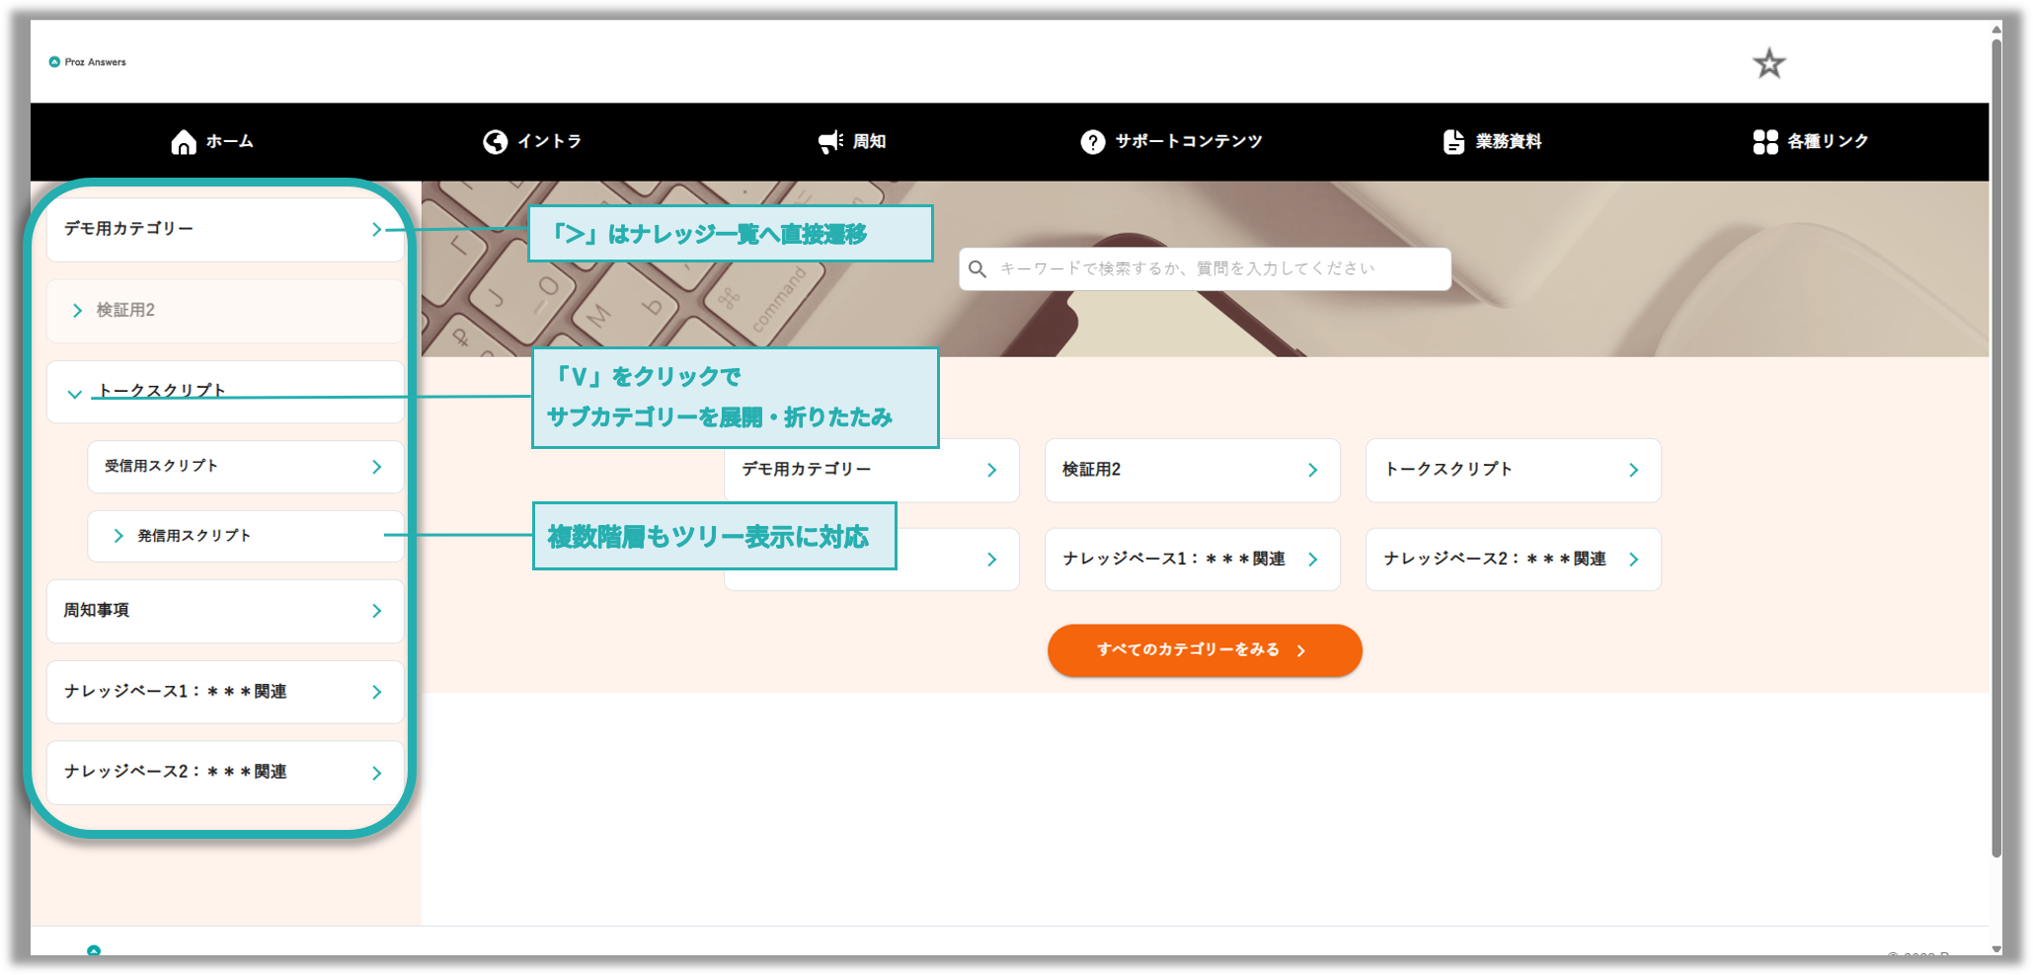Viewport: 2033px width, 975px height.
Task: Select 受信用スクリプト text in sidebar
Action: [162, 466]
